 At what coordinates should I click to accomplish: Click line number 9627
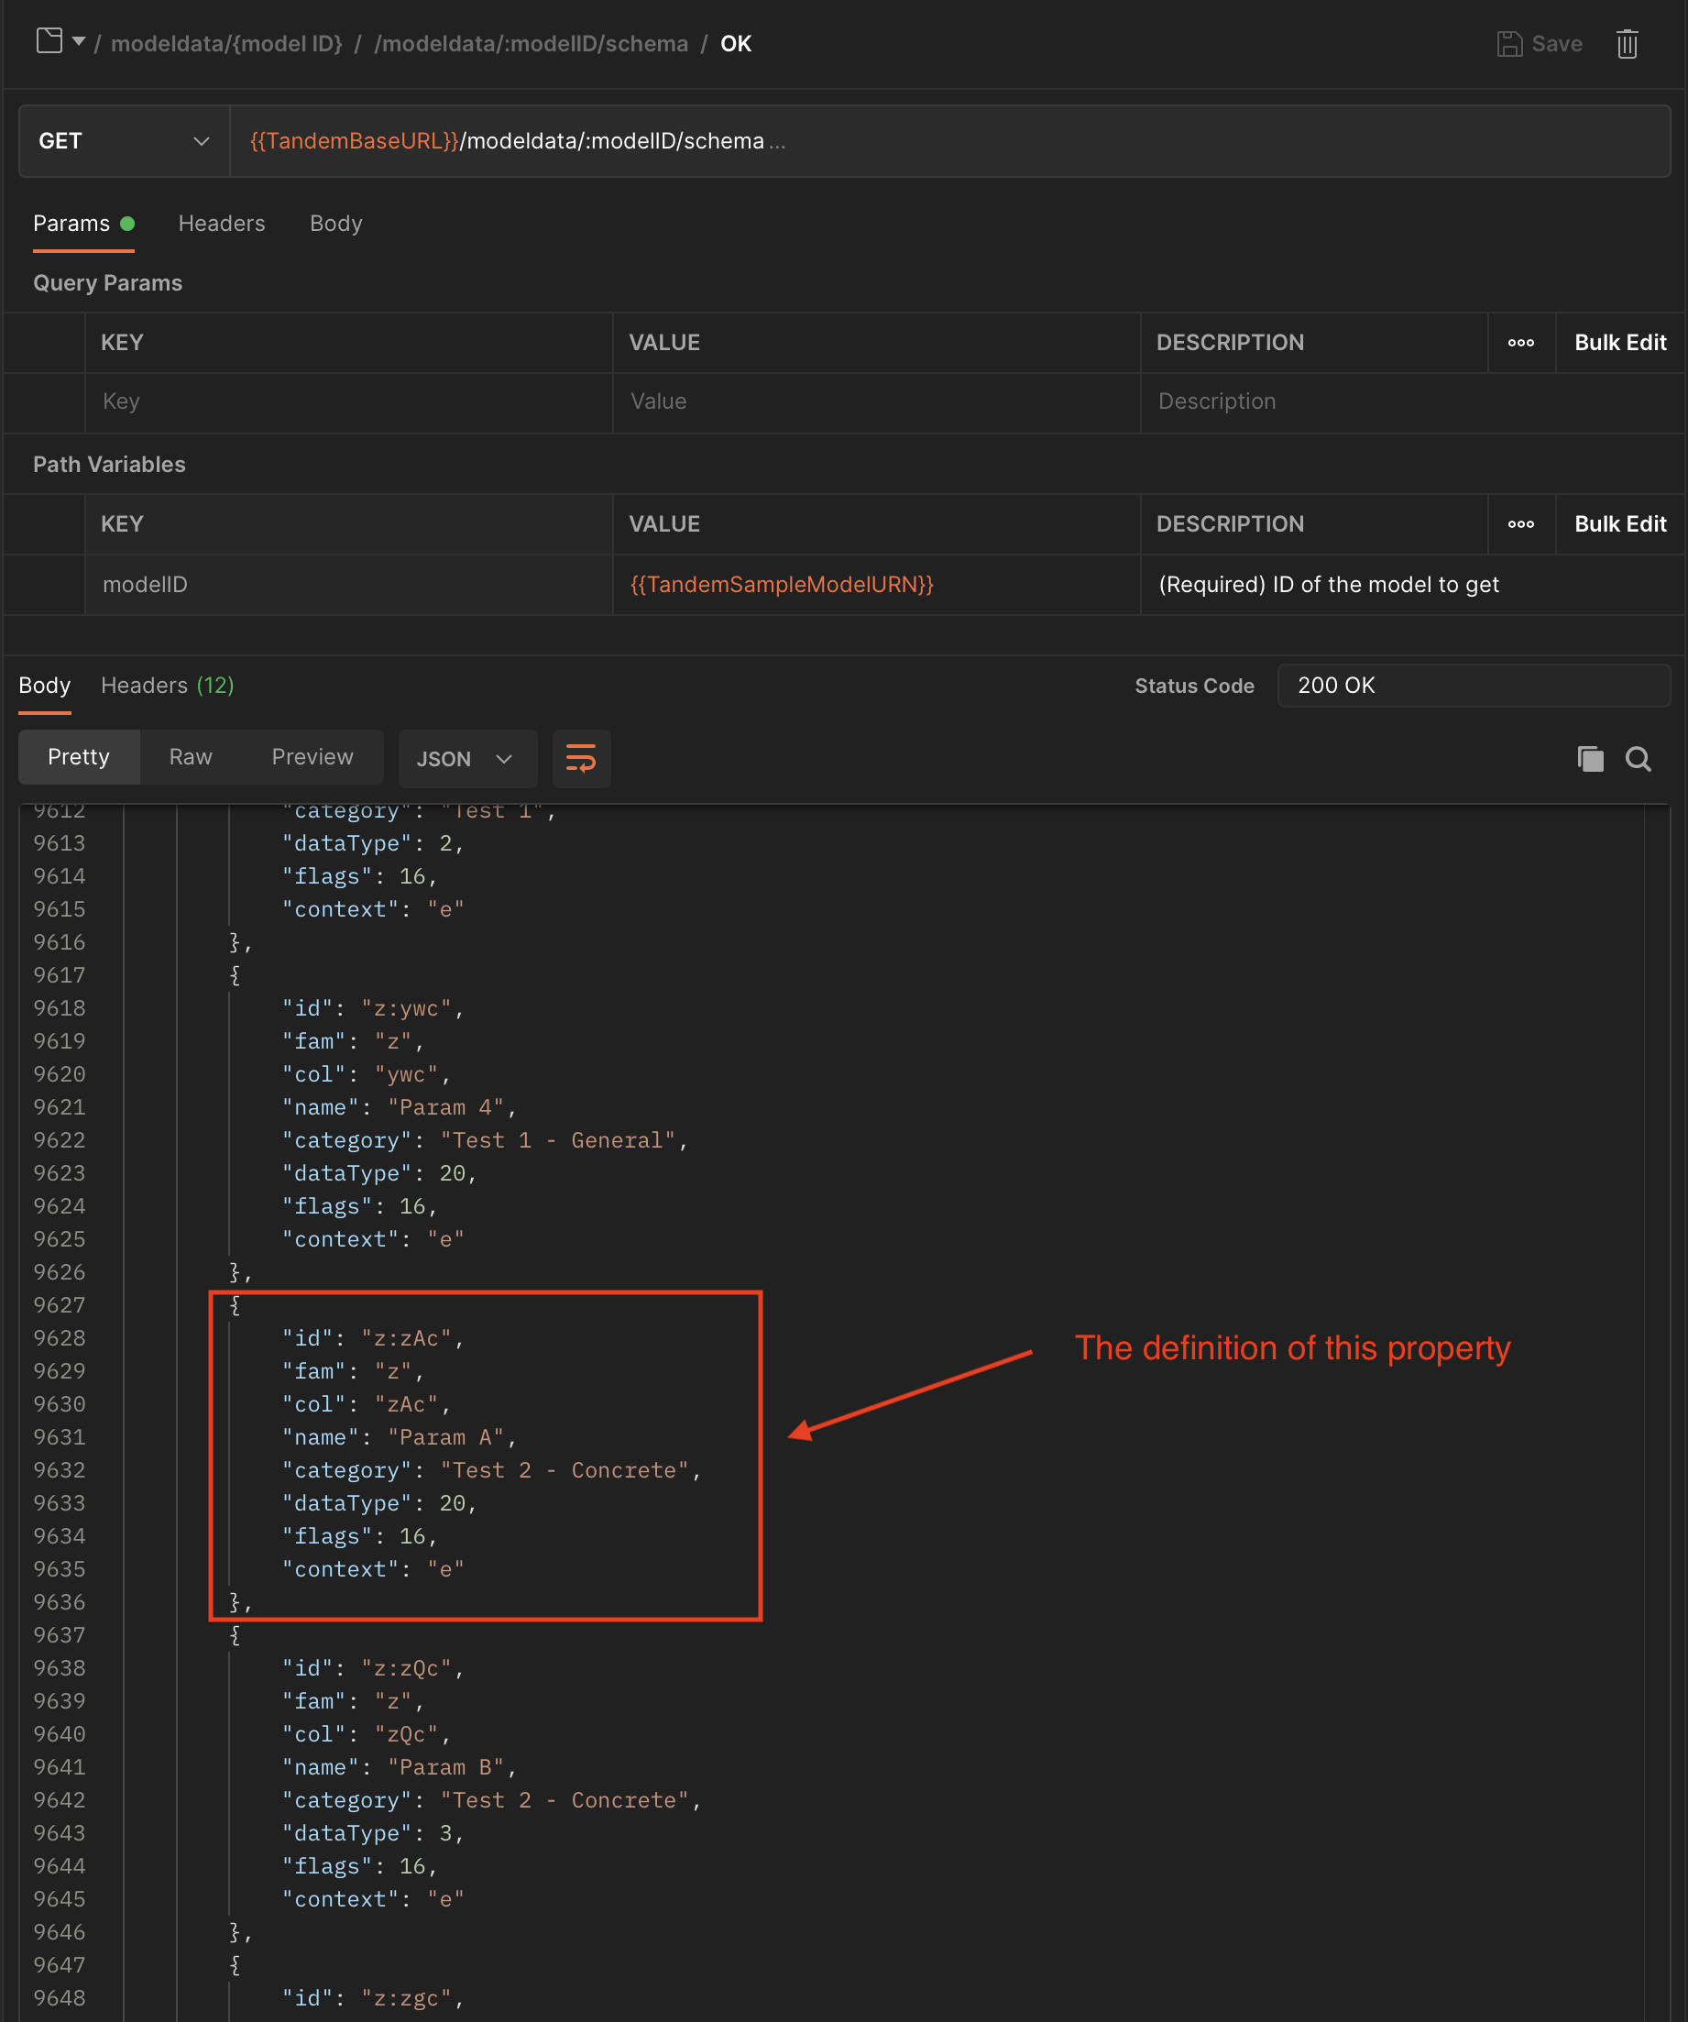pyautogui.click(x=60, y=1304)
